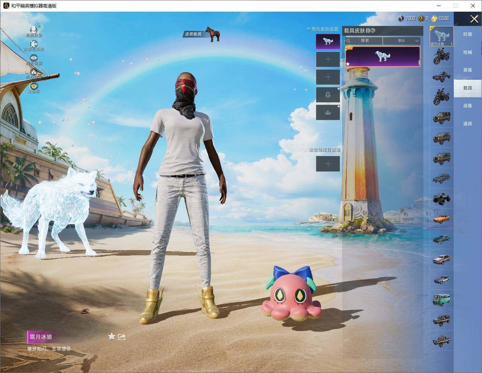Click the 搜索 search field

pos(364,41)
